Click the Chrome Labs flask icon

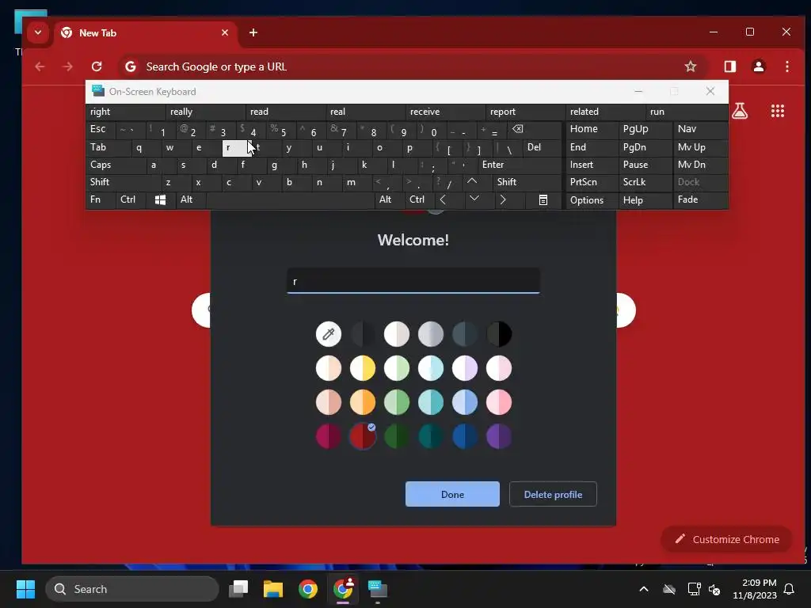(x=740, y=111)
